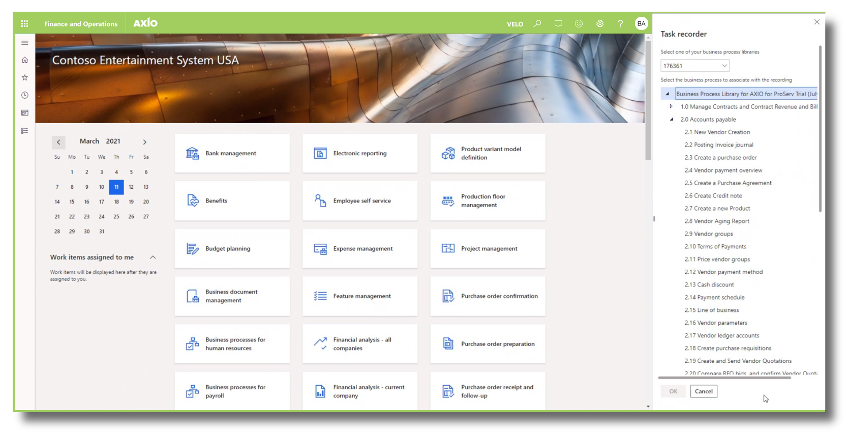
Task: Collapse Work items assigned to me section
Action: pyautogui.click(x=153, y=257)
